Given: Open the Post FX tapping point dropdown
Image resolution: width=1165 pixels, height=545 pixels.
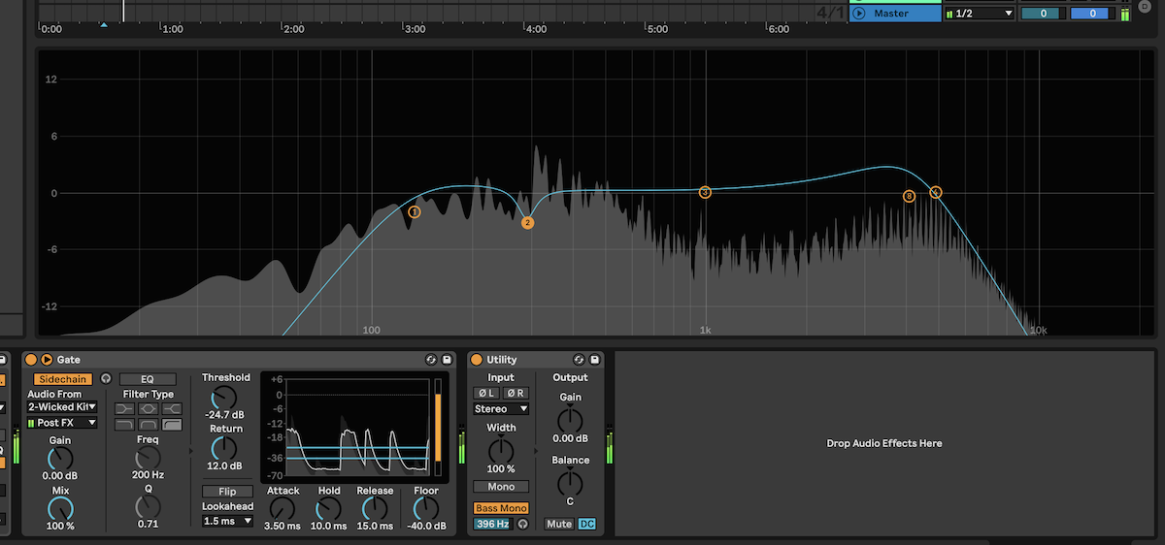Looking at the screenshot, I should 62,423.
